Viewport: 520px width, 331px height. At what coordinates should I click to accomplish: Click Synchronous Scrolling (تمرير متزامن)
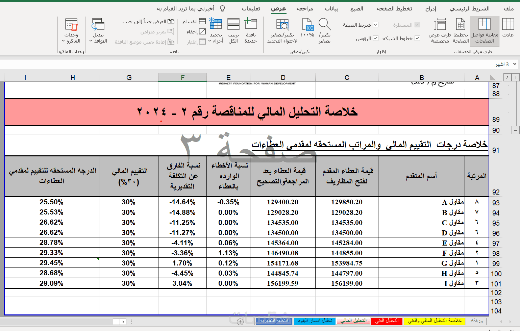(x=157, y=32)
